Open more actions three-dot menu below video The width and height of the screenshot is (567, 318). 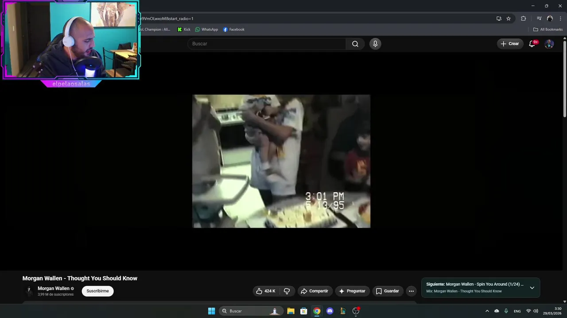[411, 291]
